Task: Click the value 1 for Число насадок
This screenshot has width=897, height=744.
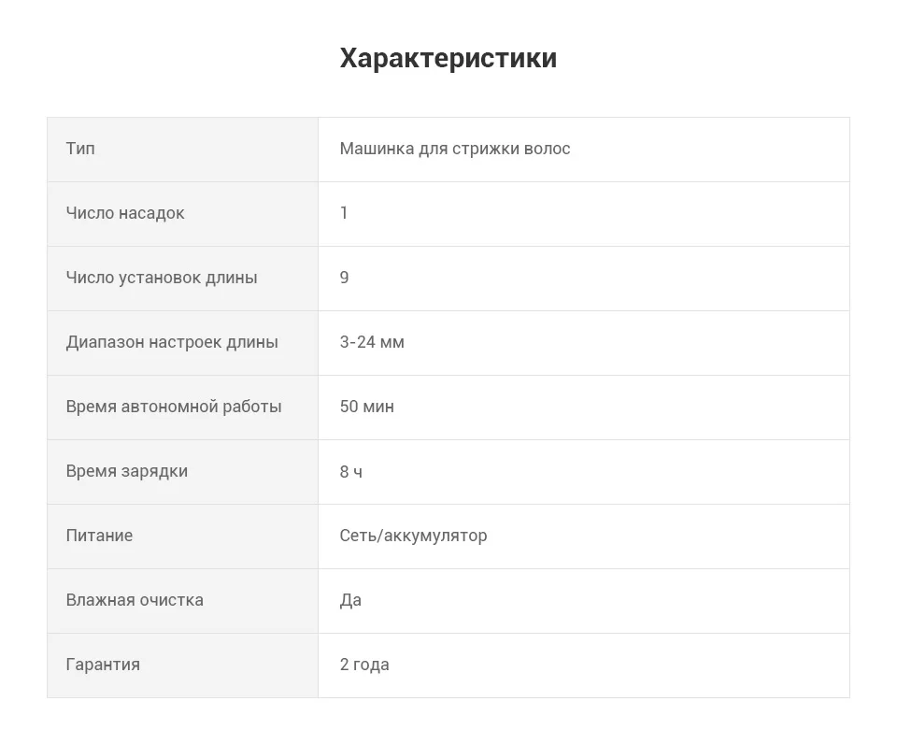Action: (x=344, y=213)
